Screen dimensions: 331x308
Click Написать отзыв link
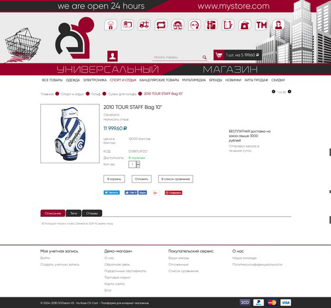pos(116,120)
